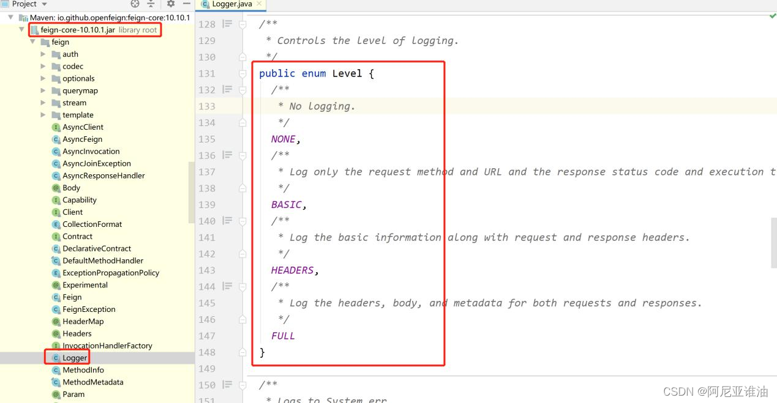
Task: Expand the auth folder
Action: 43,54
